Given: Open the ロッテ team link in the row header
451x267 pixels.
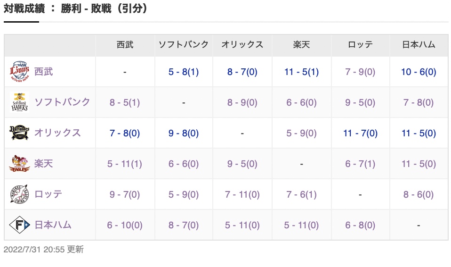Looking at the screenshot, I should click(48, 194).
